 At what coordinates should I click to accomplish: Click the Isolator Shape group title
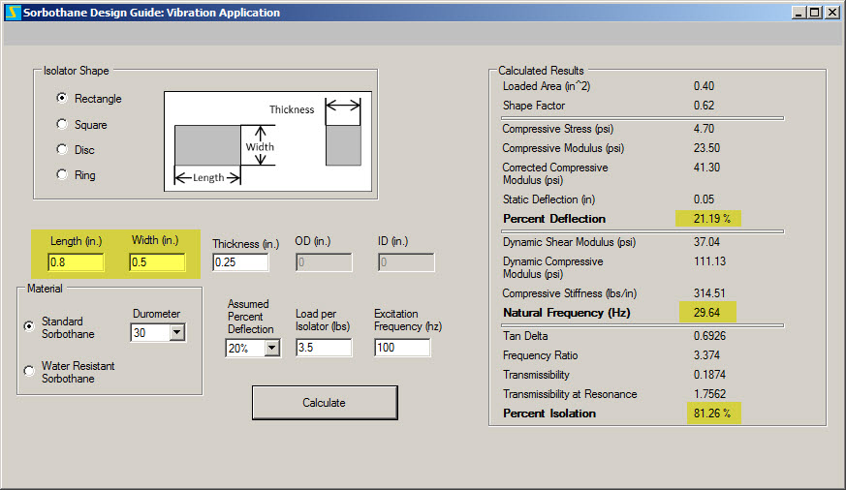(77, 71)
